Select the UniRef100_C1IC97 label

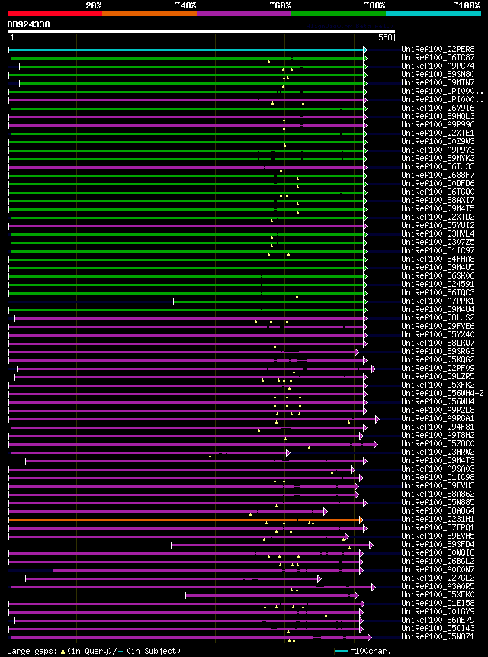pyautogui.click(x=438, y=250)
